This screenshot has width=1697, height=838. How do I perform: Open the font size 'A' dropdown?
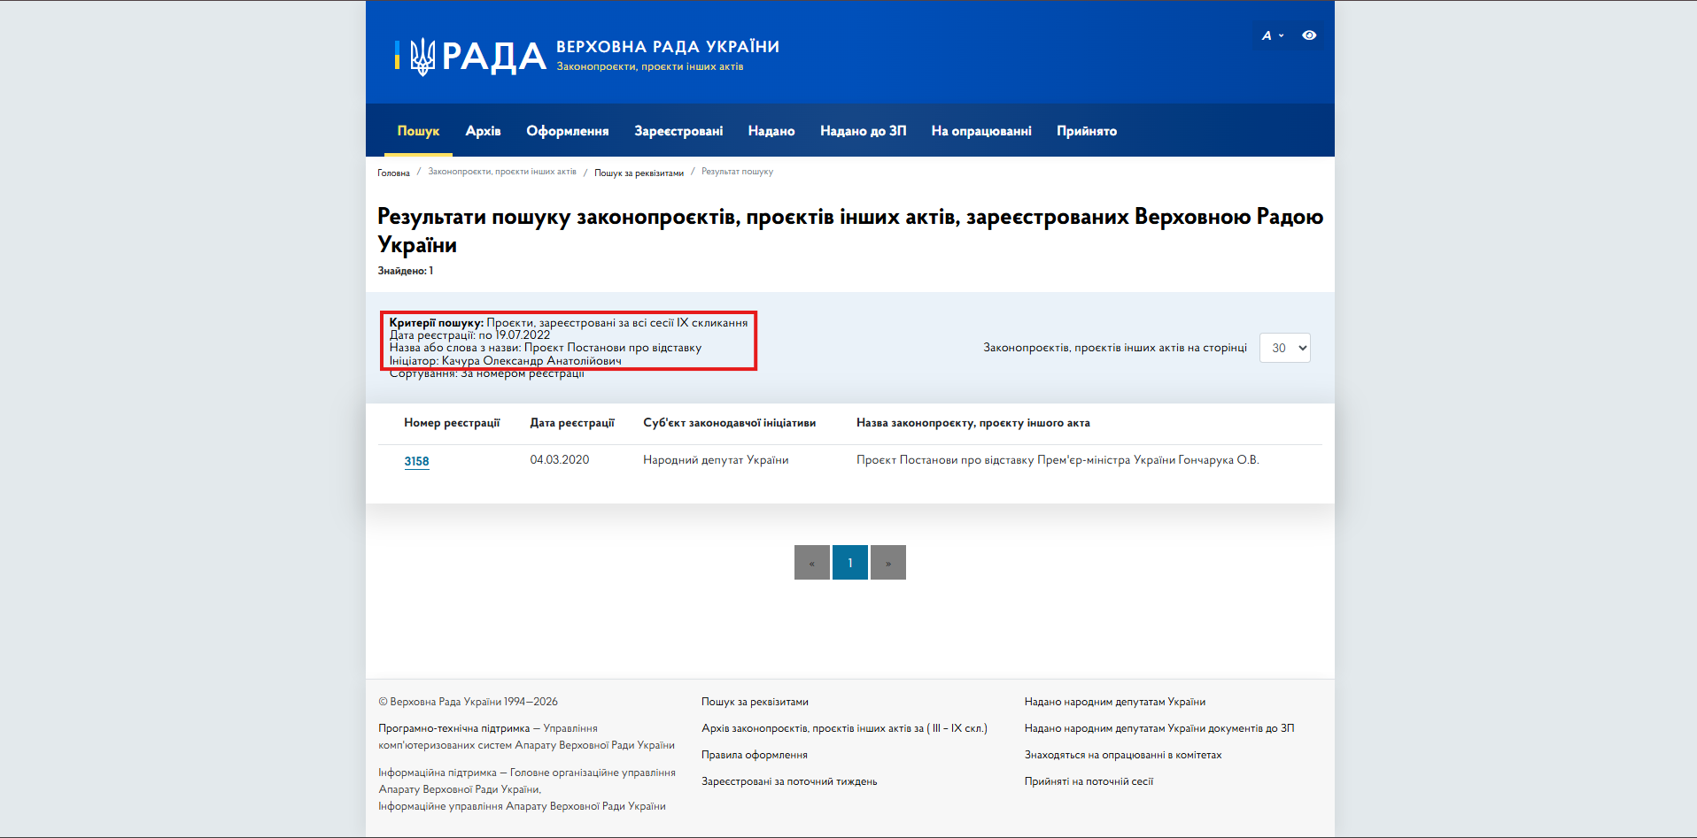[1272, 35]
